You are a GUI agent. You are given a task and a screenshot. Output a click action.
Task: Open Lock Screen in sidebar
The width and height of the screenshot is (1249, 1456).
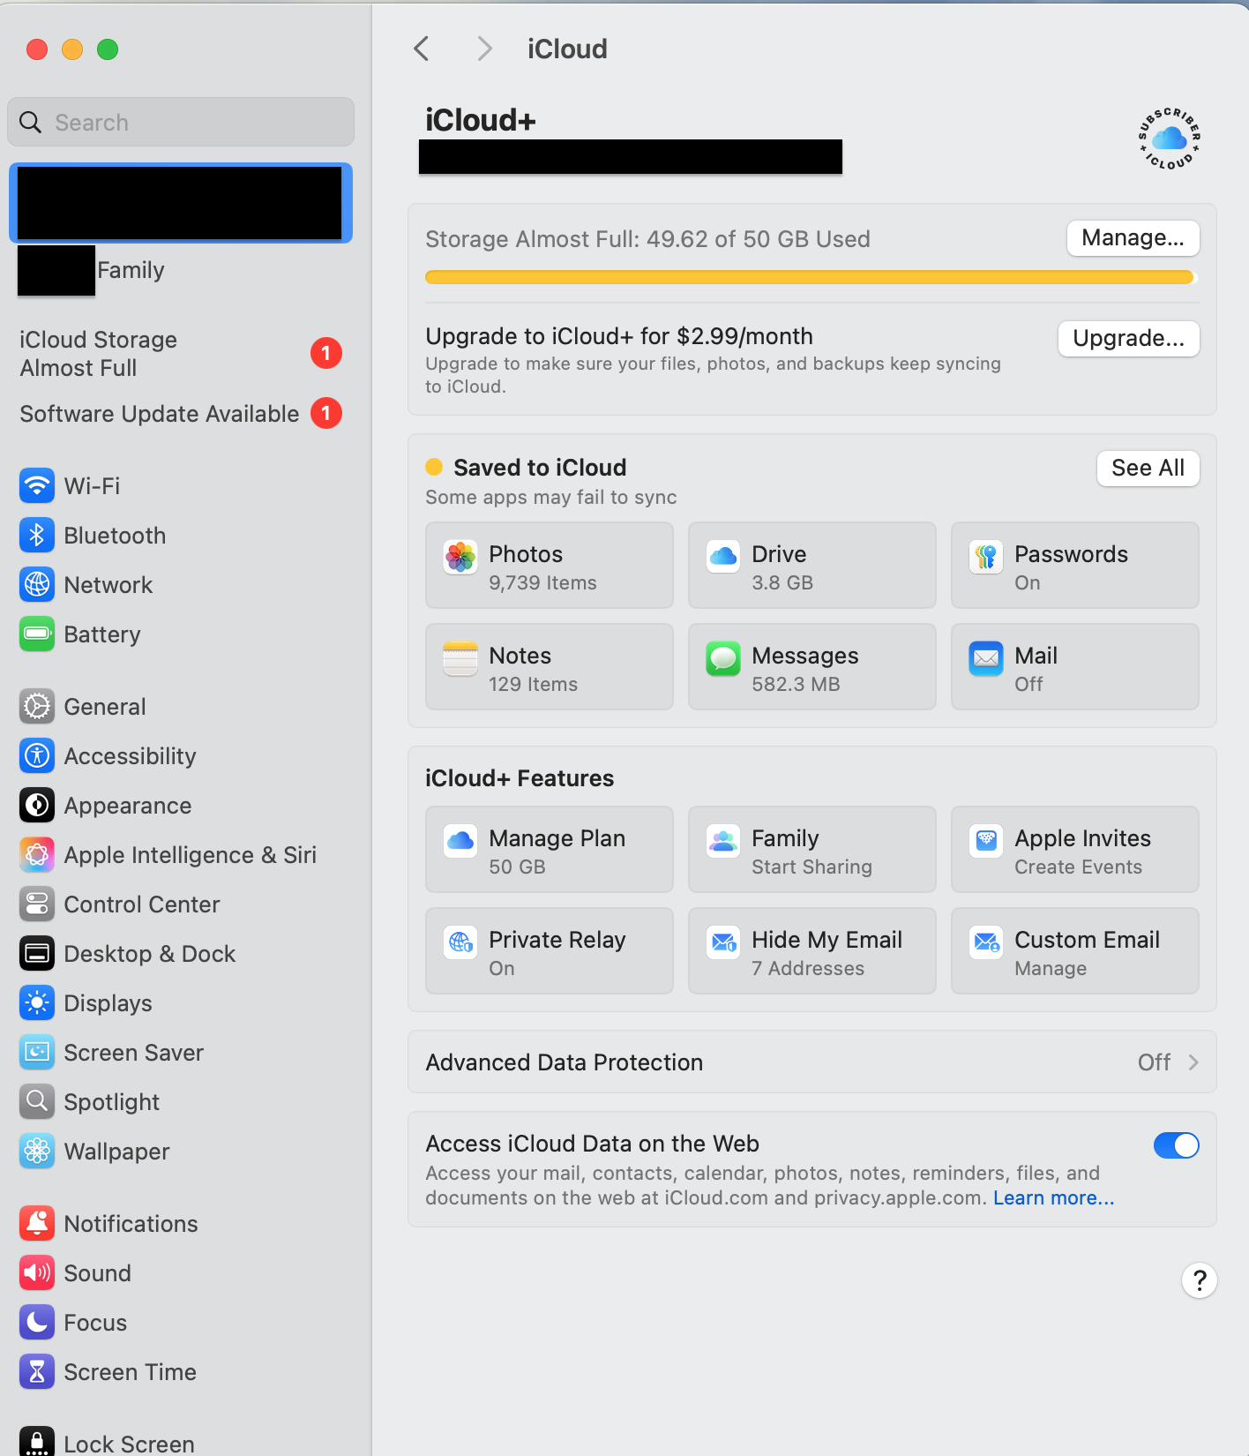[180, 1441]
